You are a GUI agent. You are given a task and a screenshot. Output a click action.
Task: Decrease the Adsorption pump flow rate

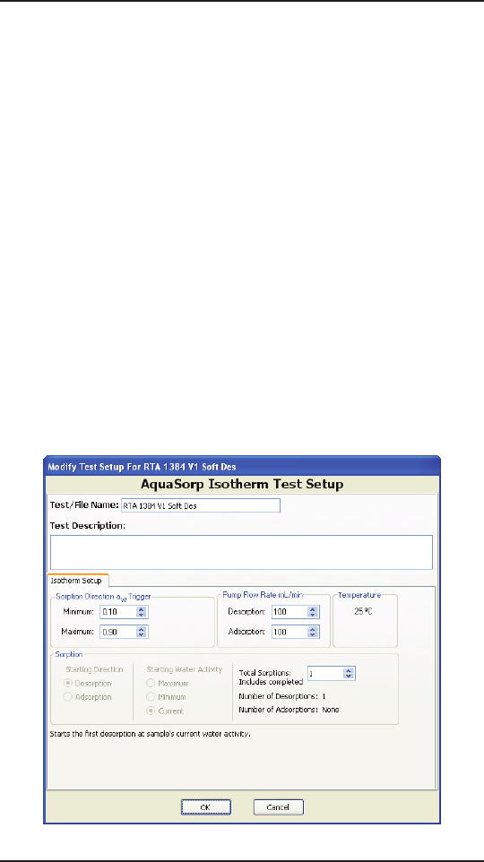(313, 635)
